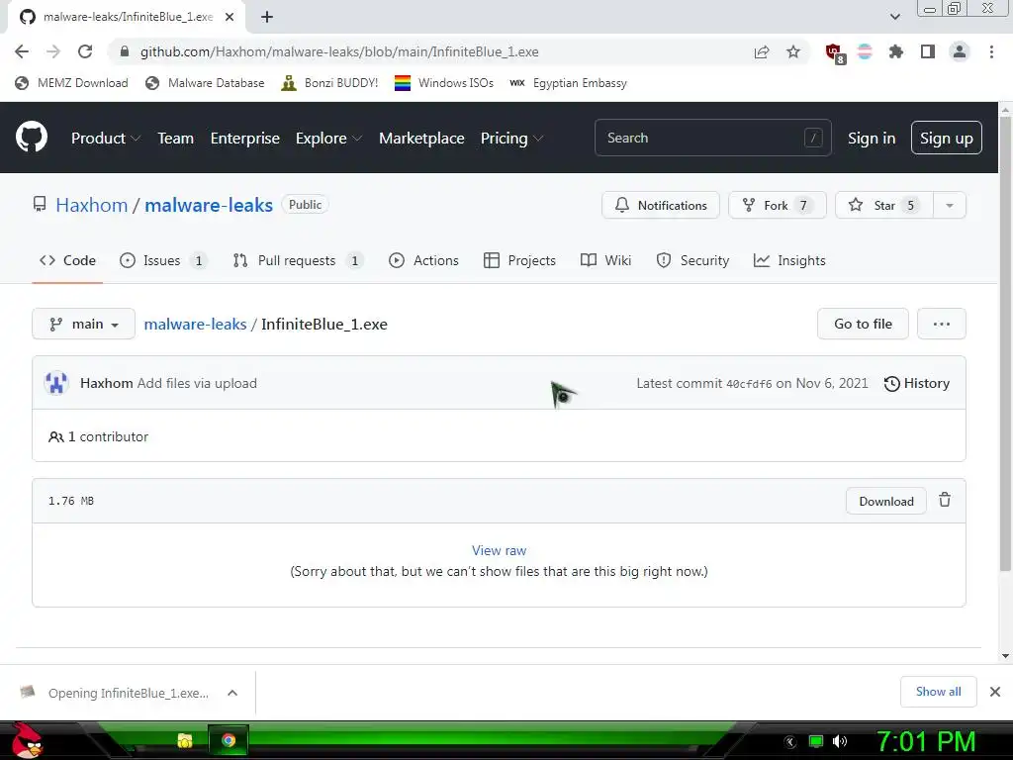Expand the Explore menu
Screen dimensions: 1013x760
[x=328, y=138]
